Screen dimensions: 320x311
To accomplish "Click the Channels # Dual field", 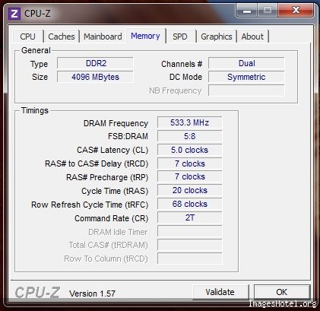I will click(246, 63).
